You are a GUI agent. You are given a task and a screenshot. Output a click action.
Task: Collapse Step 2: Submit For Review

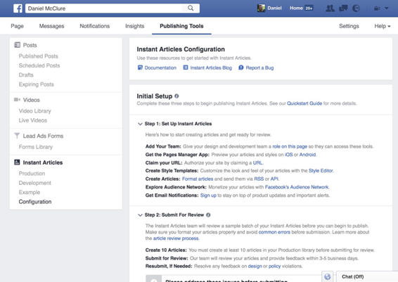point(140,215)
